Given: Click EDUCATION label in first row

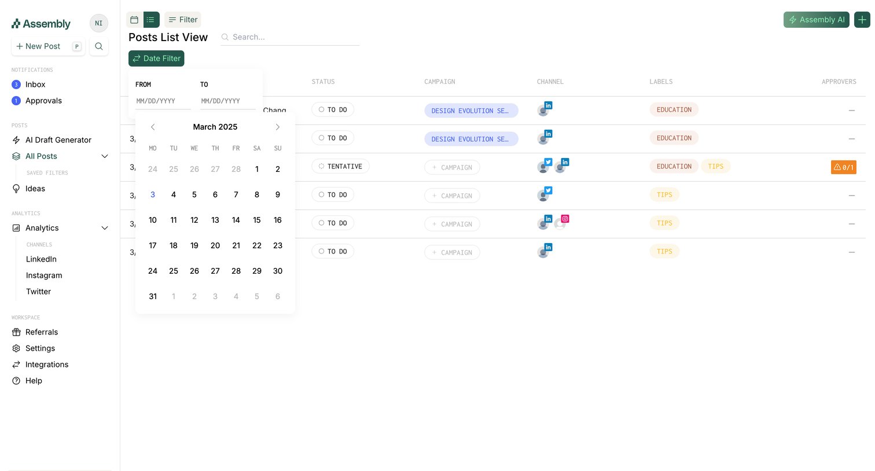Looking at the screenshot, I should 674,109.
